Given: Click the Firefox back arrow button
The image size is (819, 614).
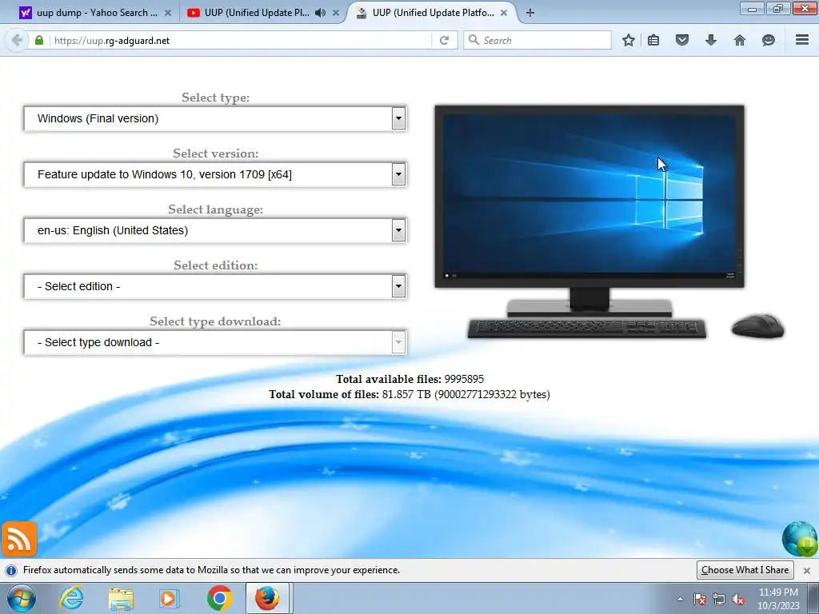Looking at the screenshot, I should [17, 40].
